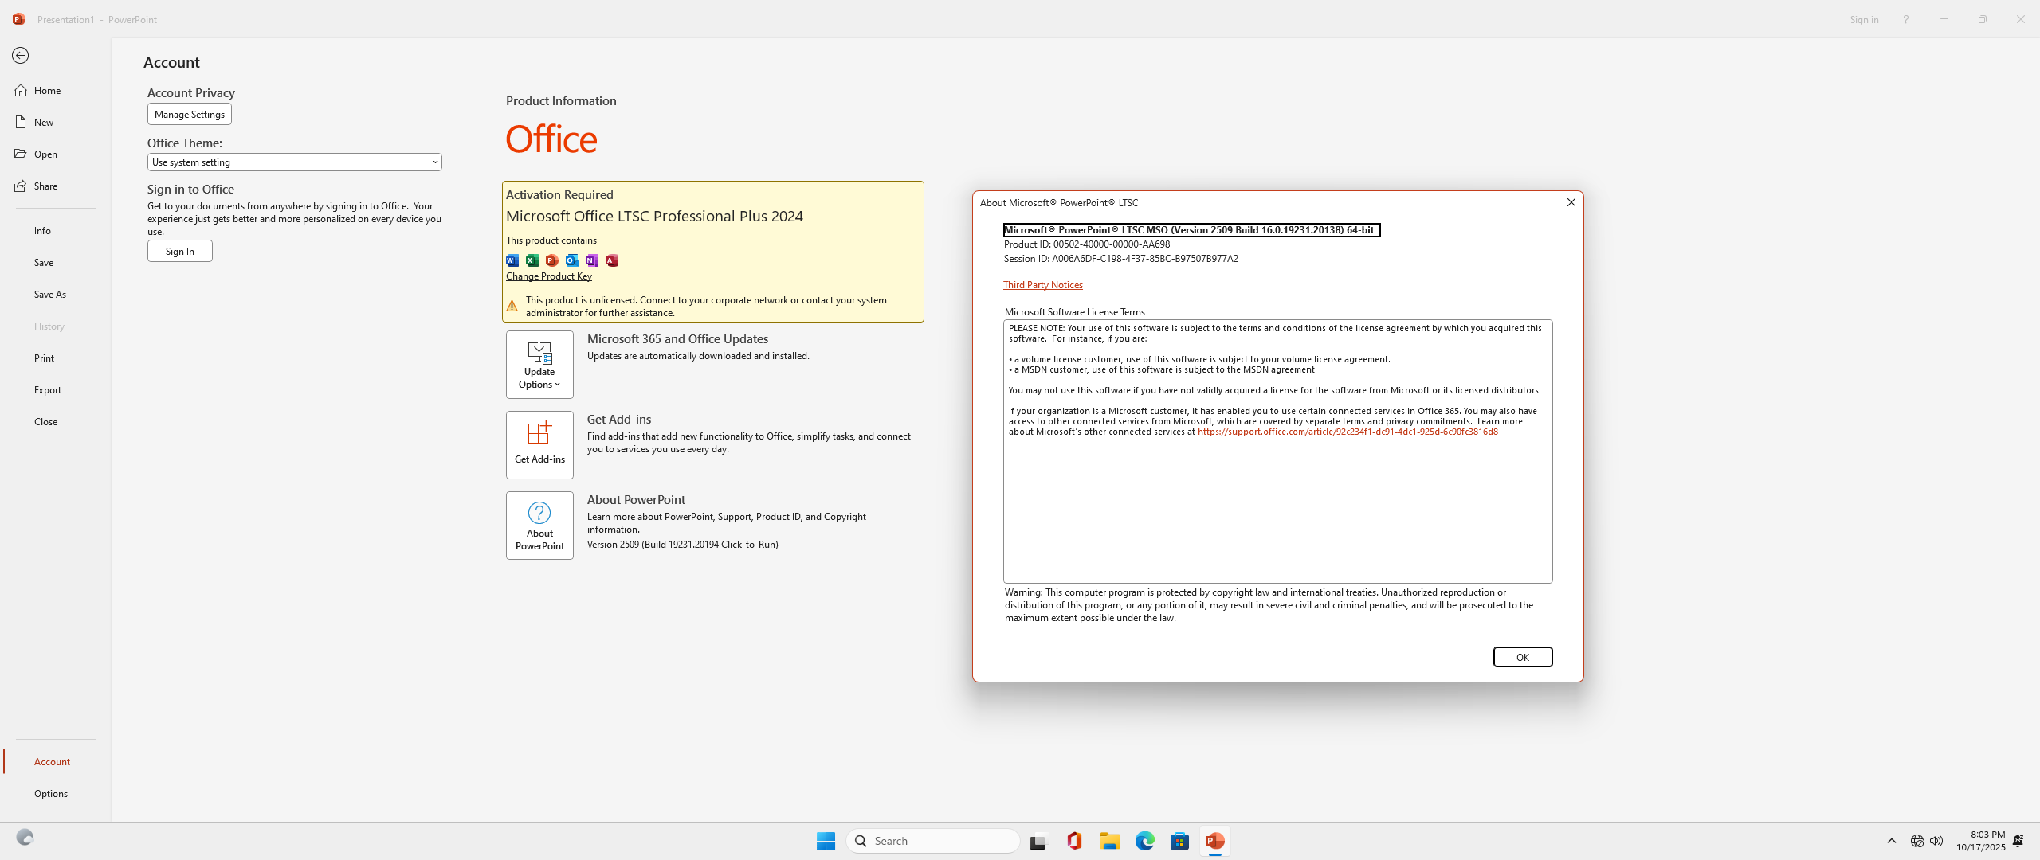
Task: Click the Excel app icon under product contains
Action: tap(532, 260)
